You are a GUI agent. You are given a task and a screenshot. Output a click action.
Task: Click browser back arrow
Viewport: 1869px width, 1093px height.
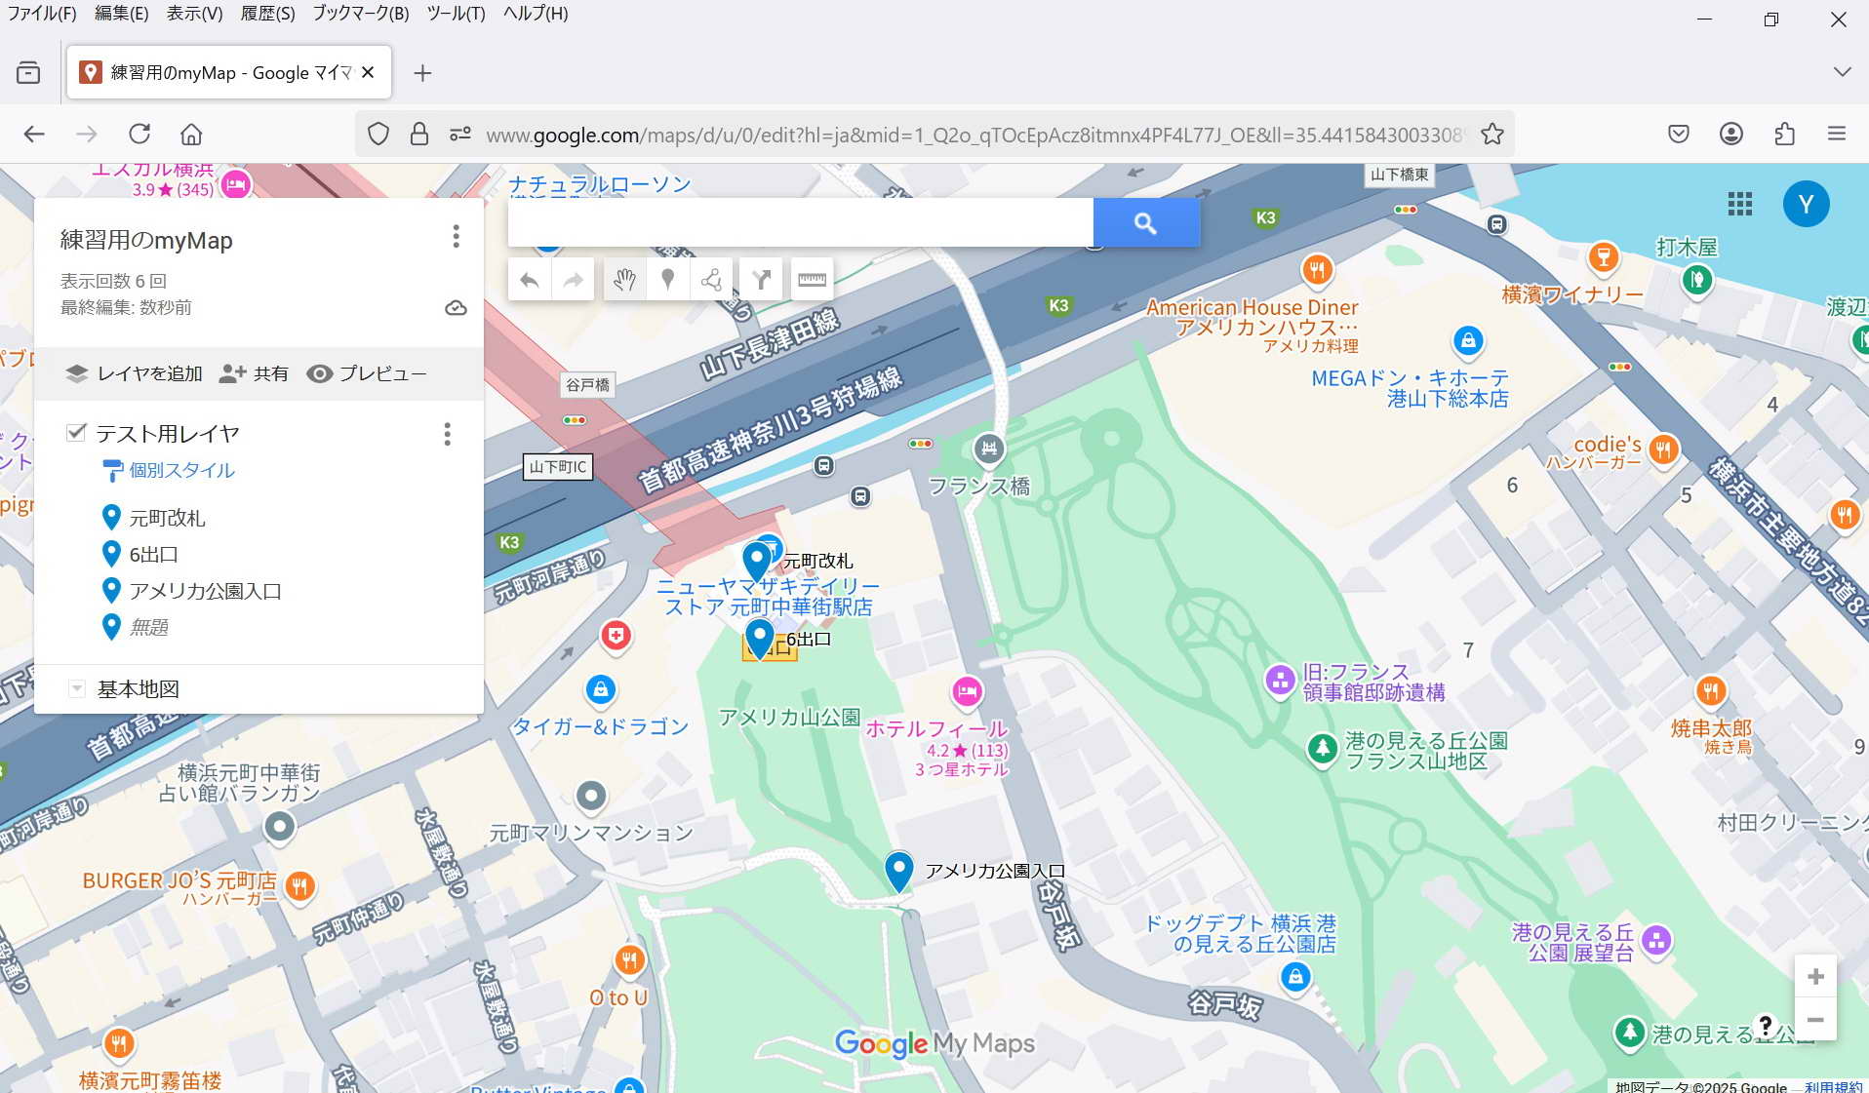tap(34, 135)
